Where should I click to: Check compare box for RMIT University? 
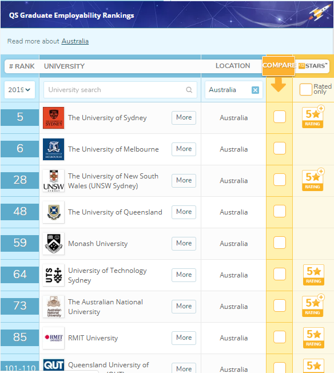280,337
